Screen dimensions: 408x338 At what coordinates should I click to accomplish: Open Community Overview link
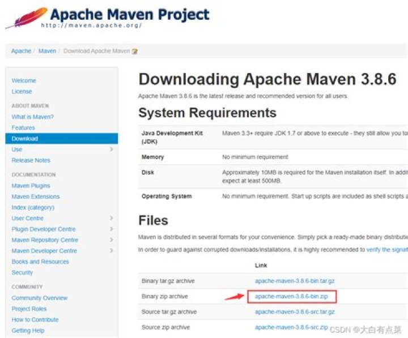pyautogui.click(x=39, y=298)
